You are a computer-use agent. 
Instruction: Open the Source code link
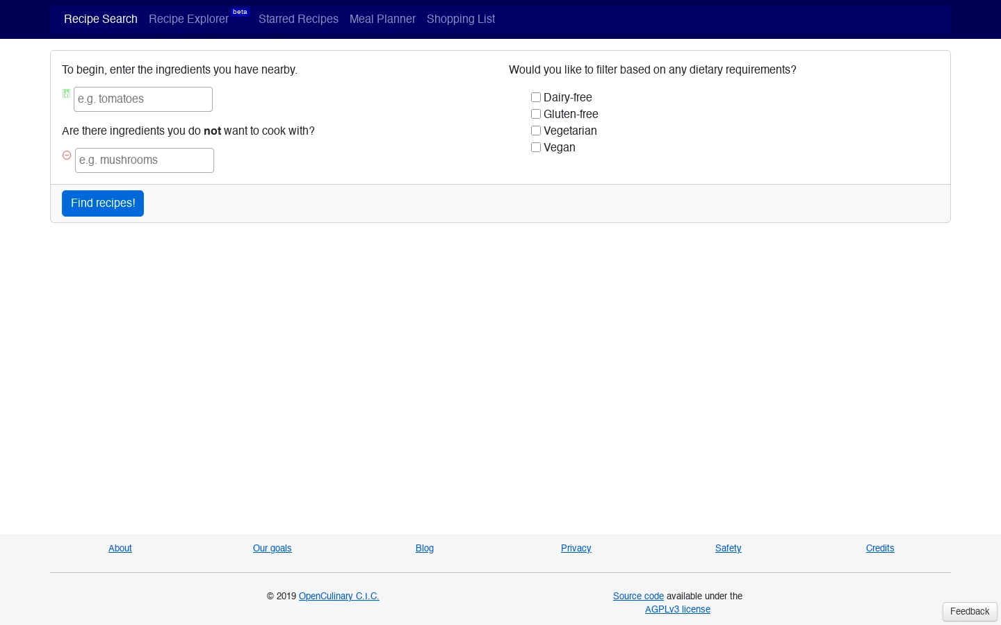coord(638,596)
